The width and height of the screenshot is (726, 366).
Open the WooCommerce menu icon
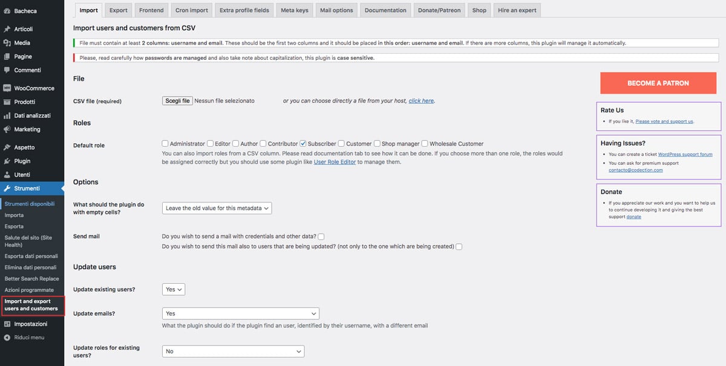point(7,88)
